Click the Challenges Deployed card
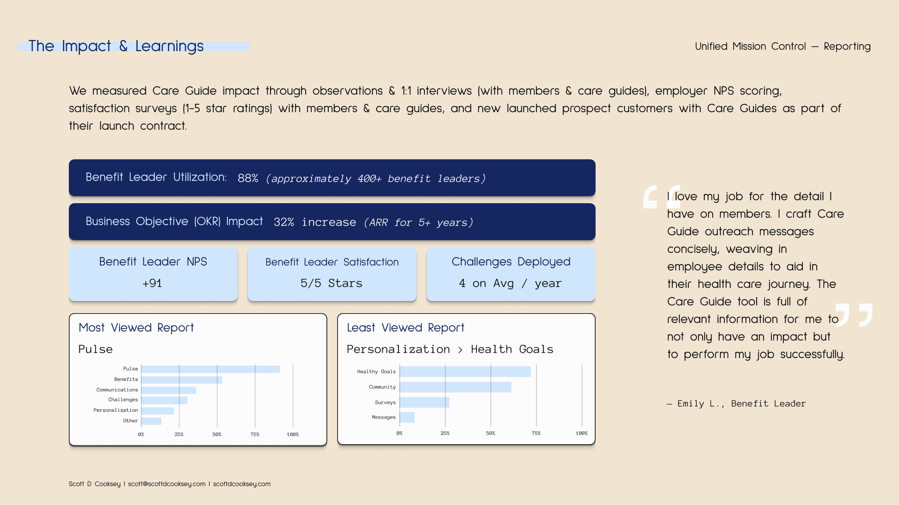 click(x=511, y=274)
